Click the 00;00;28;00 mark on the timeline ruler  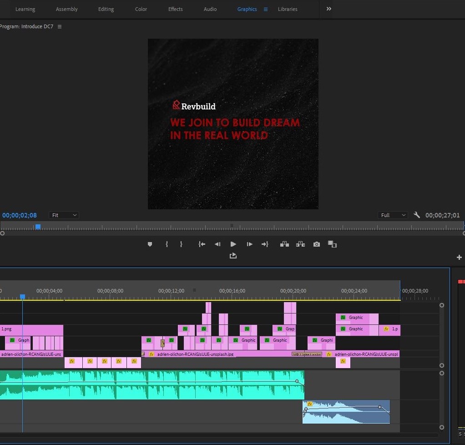415,291
